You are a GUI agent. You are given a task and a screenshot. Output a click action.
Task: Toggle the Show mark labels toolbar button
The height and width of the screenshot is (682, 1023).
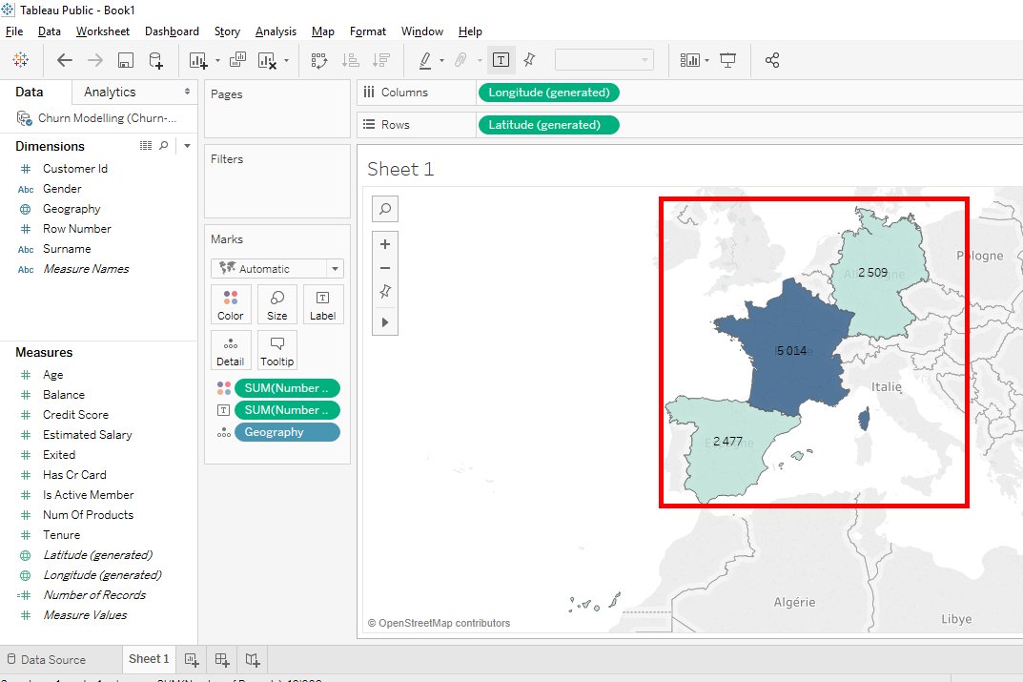click(x=501, y=60)
